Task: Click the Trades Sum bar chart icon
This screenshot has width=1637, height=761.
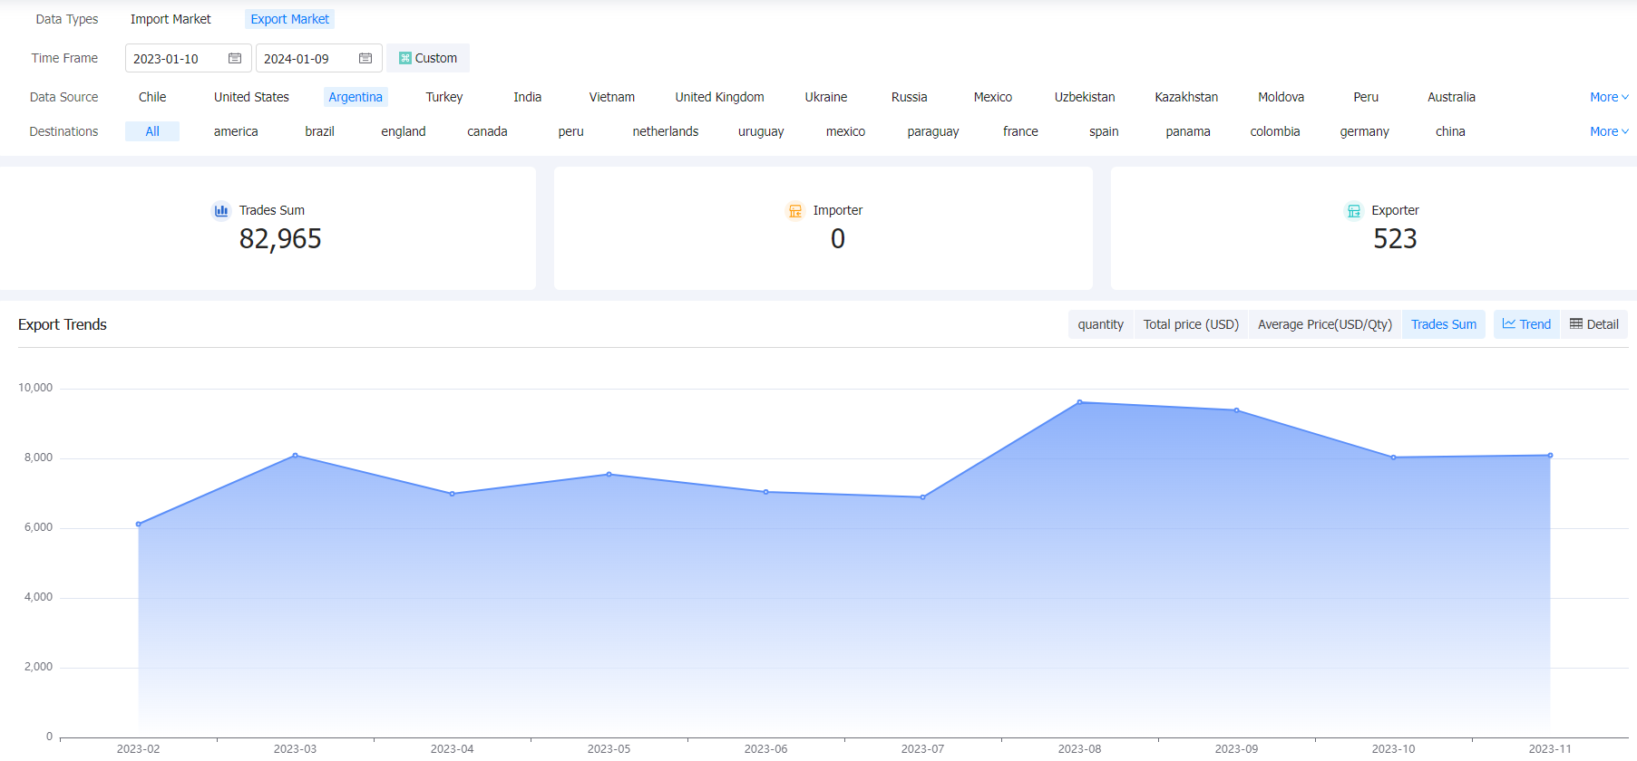Action: pyautogui.click(x=221, y=210)
